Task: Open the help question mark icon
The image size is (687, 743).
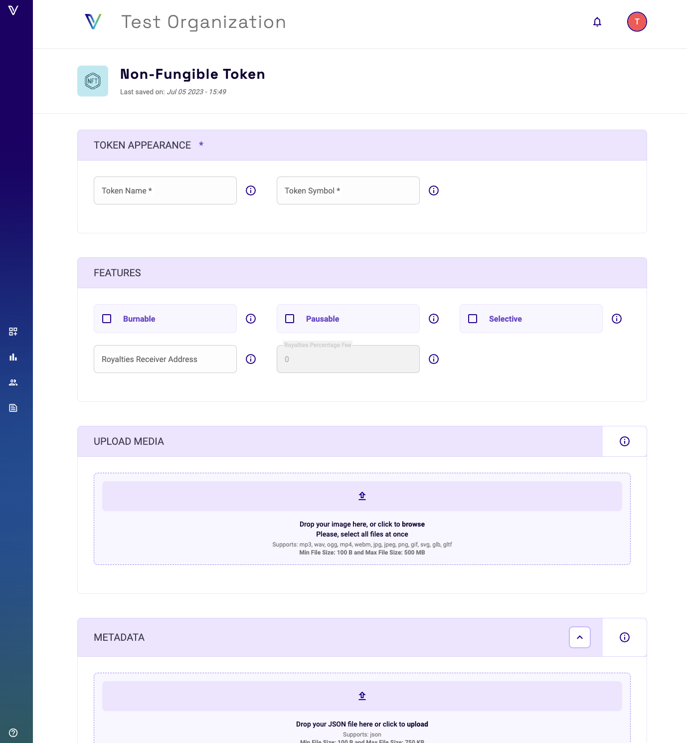Action: point(13,733)
